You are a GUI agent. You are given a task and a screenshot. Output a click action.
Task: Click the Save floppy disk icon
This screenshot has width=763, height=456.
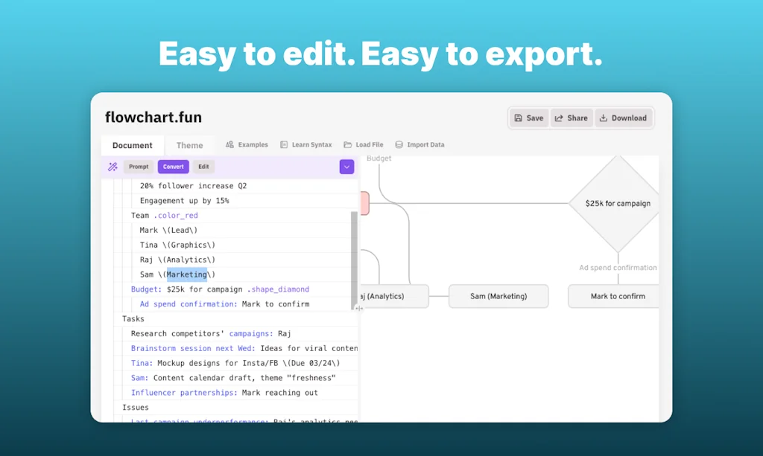(519, 118)
